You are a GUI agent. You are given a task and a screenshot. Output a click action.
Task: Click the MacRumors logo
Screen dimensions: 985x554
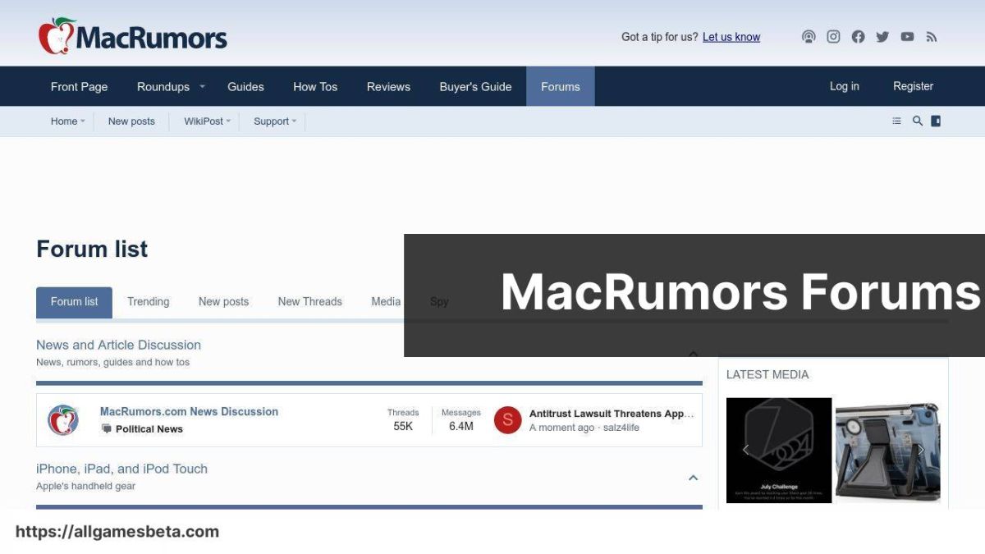coord(133,36)
